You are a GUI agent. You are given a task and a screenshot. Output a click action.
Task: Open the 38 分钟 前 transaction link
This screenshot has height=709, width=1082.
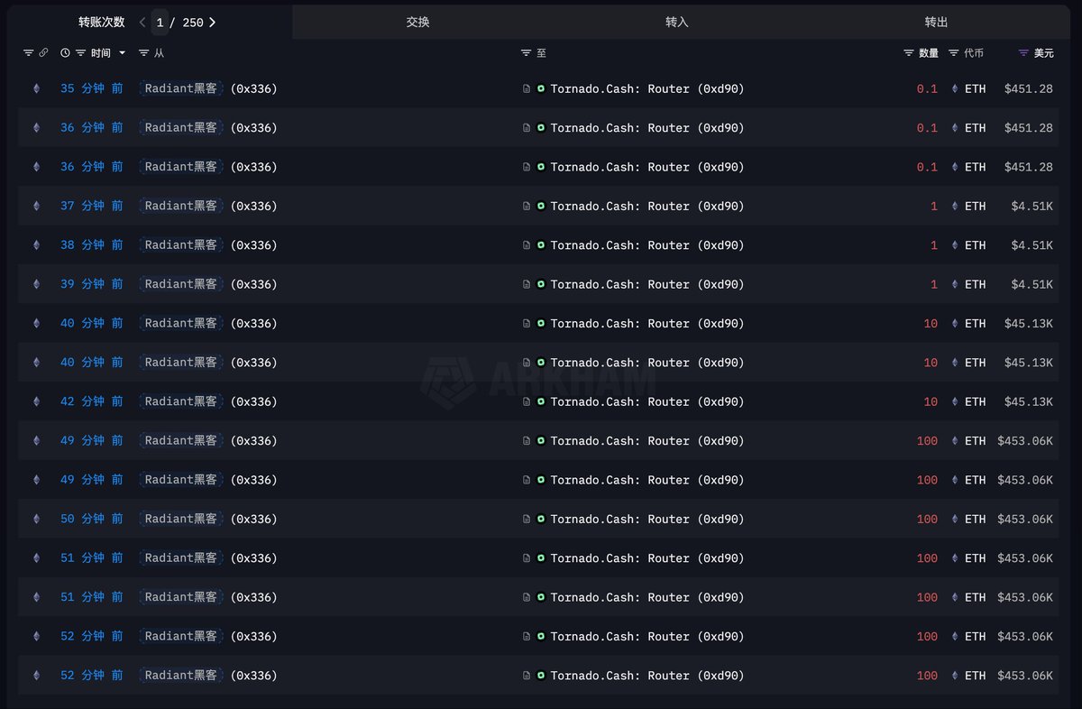pyautogui.click(x=91, y=245)
